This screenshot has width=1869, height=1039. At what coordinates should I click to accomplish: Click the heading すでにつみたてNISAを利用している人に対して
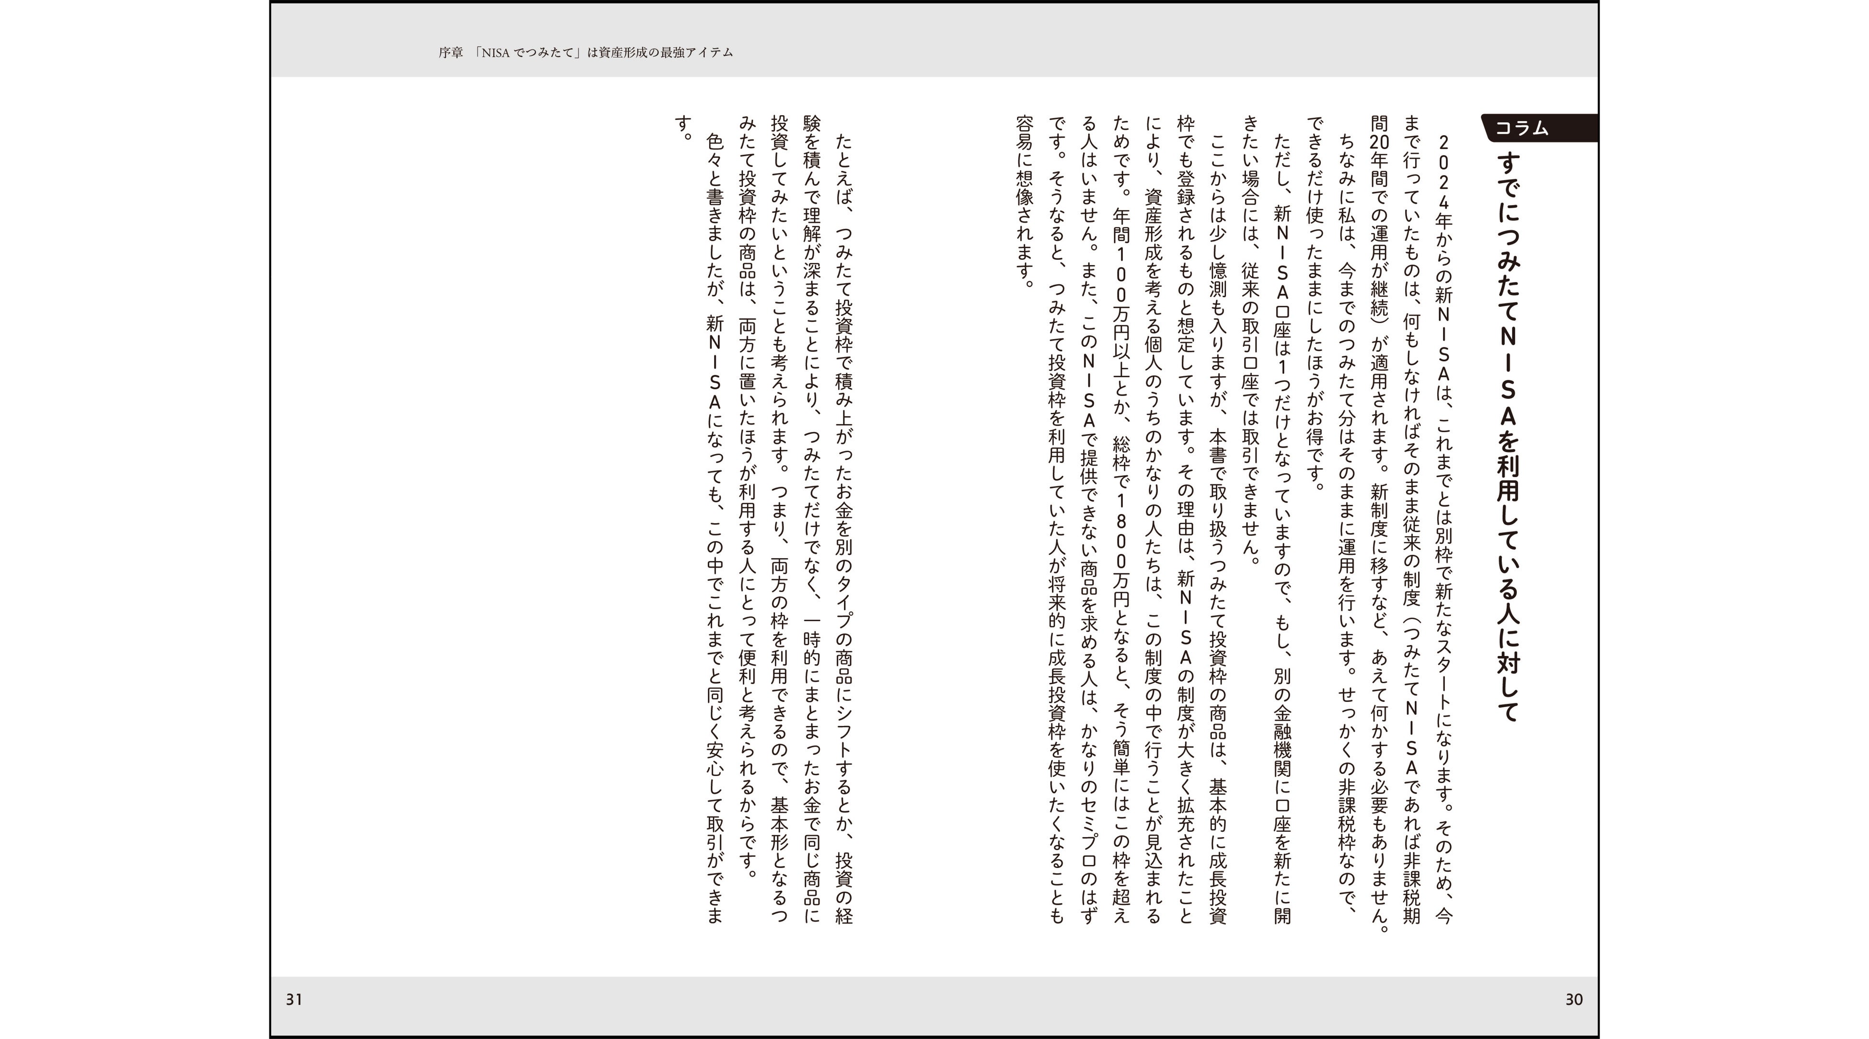pyautogui.click(x=1509, y=436)
